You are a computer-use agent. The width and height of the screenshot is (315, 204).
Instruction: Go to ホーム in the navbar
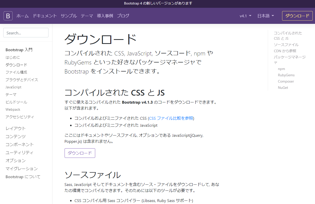(x=23, y=16)
